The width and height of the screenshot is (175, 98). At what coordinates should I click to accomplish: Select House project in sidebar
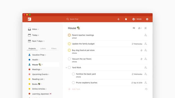(43, 65)
